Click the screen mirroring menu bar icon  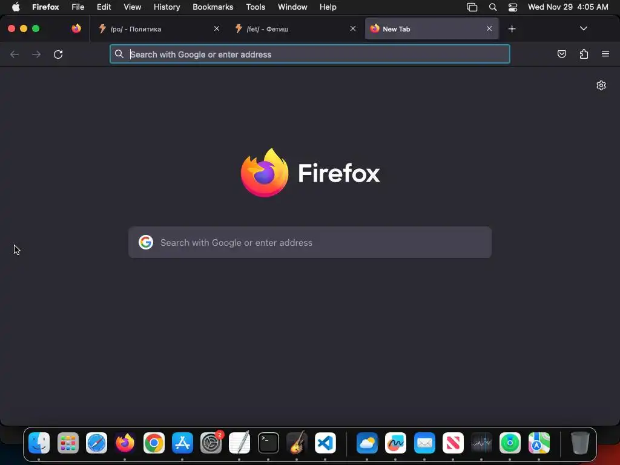472,7
